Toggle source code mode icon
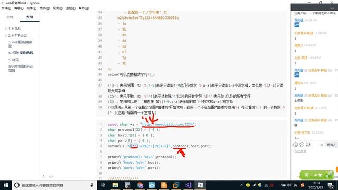 pos(51,176)
